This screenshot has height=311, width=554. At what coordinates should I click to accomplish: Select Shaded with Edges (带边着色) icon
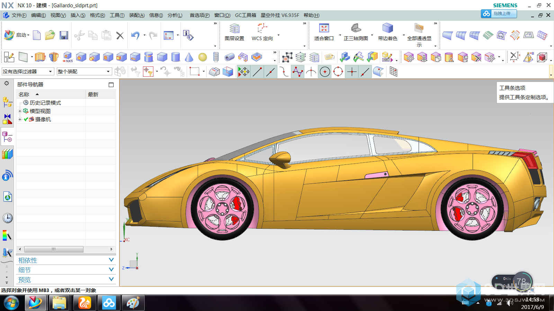coord(387,32)
